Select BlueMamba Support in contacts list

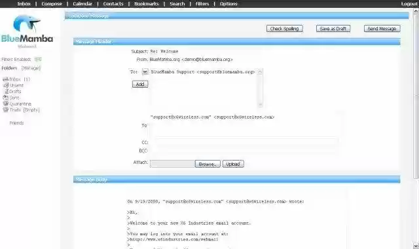point(203,72)
